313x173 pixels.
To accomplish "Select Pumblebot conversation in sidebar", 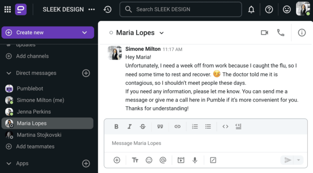I will [30, 89].
